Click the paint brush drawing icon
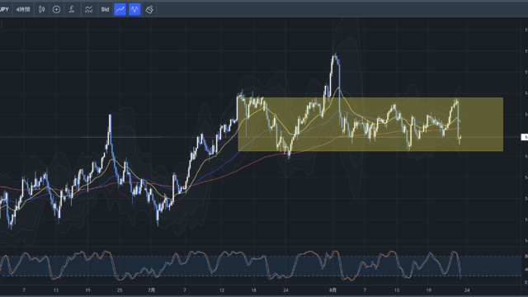The image size is (528, 297). click(x=149, y=9)
